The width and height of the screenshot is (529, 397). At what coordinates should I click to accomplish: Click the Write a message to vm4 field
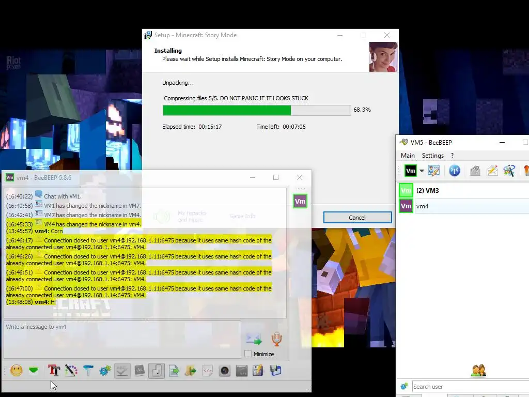tap(122, 339)
